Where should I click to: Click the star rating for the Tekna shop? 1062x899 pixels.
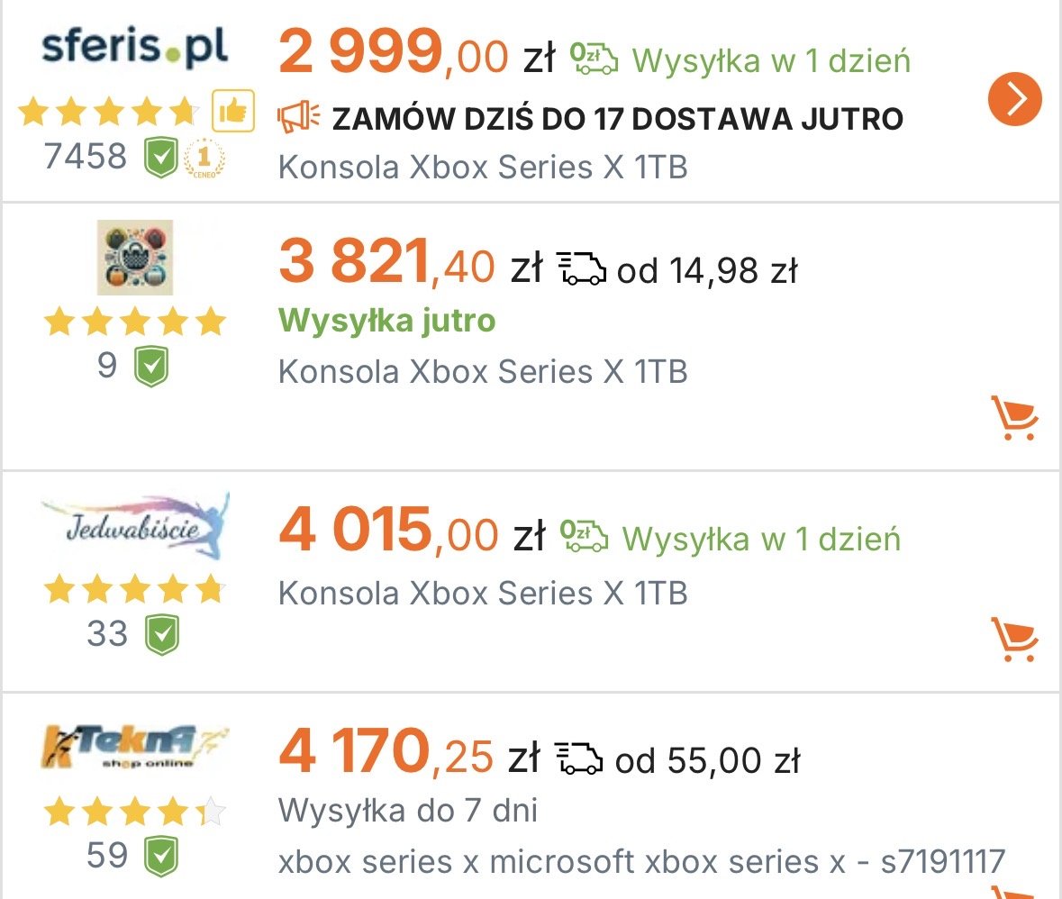tap(134, 812)
